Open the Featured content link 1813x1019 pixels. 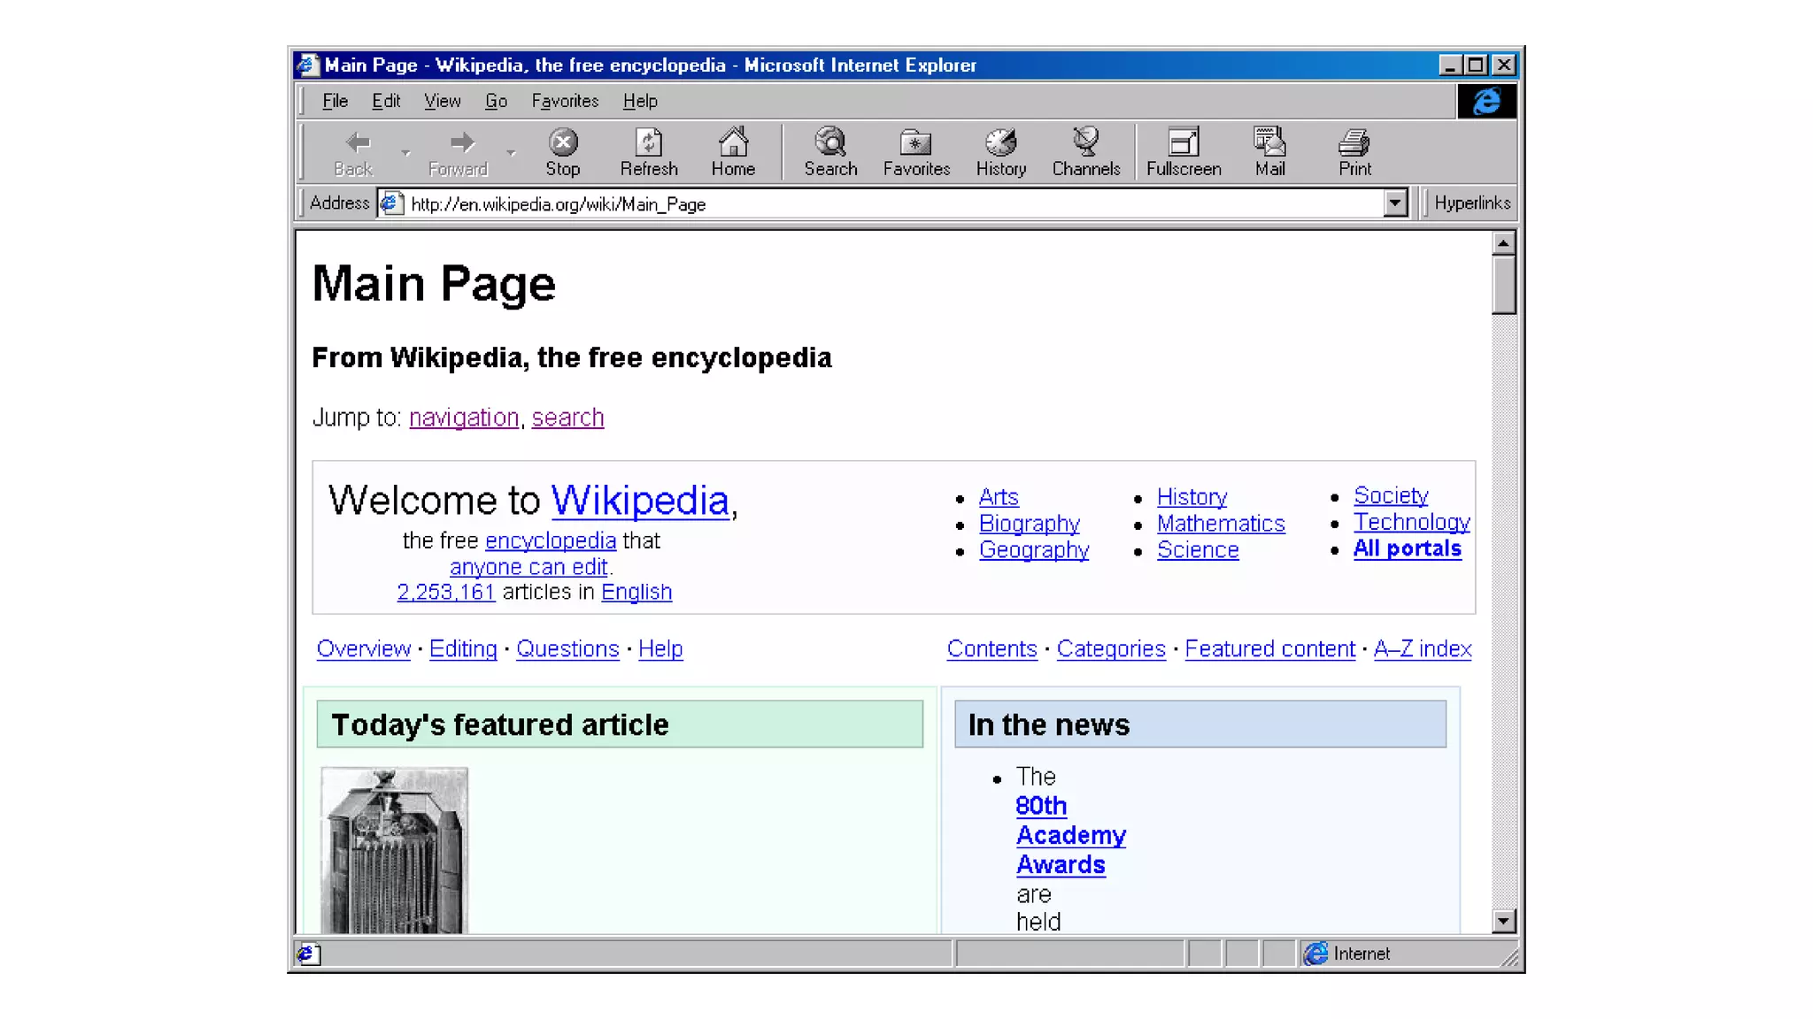[1269, 649]
